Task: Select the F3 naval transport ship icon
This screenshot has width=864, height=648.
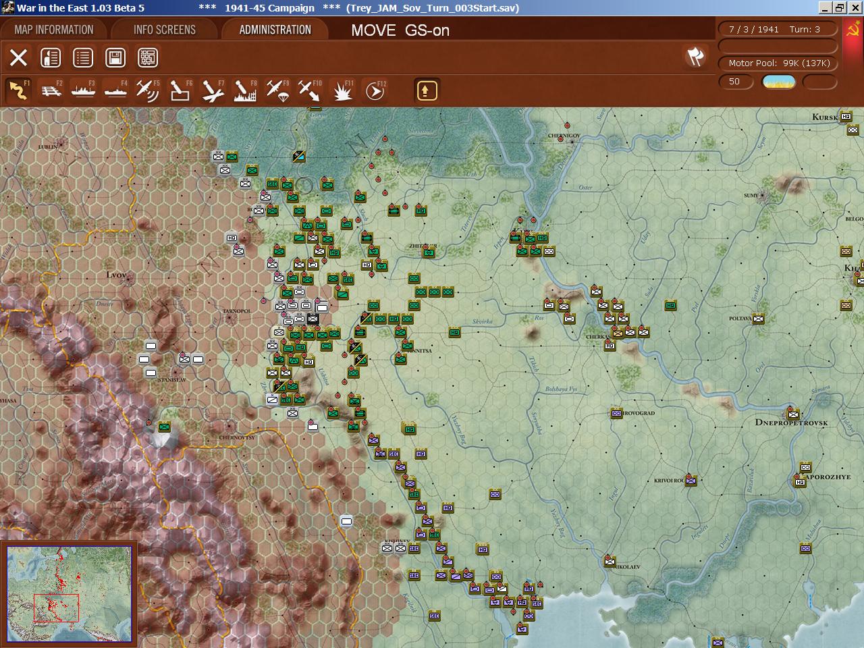Action: click(83, 90)
